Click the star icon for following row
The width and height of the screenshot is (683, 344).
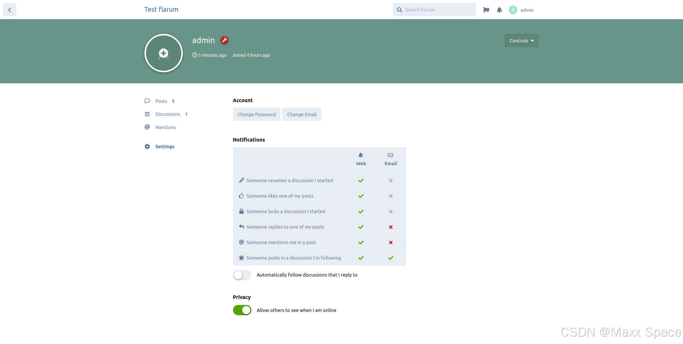[241, 258]
